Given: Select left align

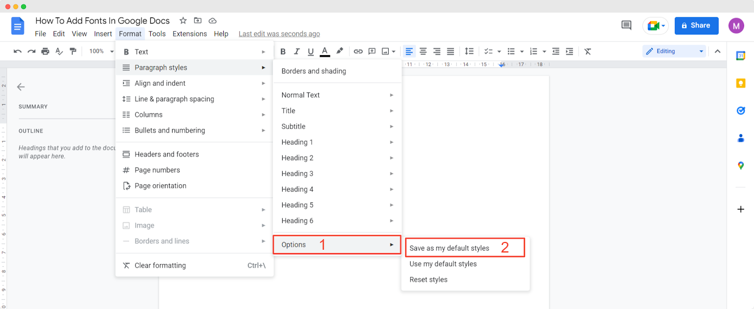Looking at the screenshot, I should point(409,51).
